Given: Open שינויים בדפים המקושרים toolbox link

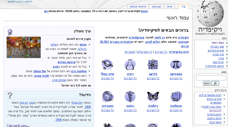Looking at the screenshot, I should (214, 101).
